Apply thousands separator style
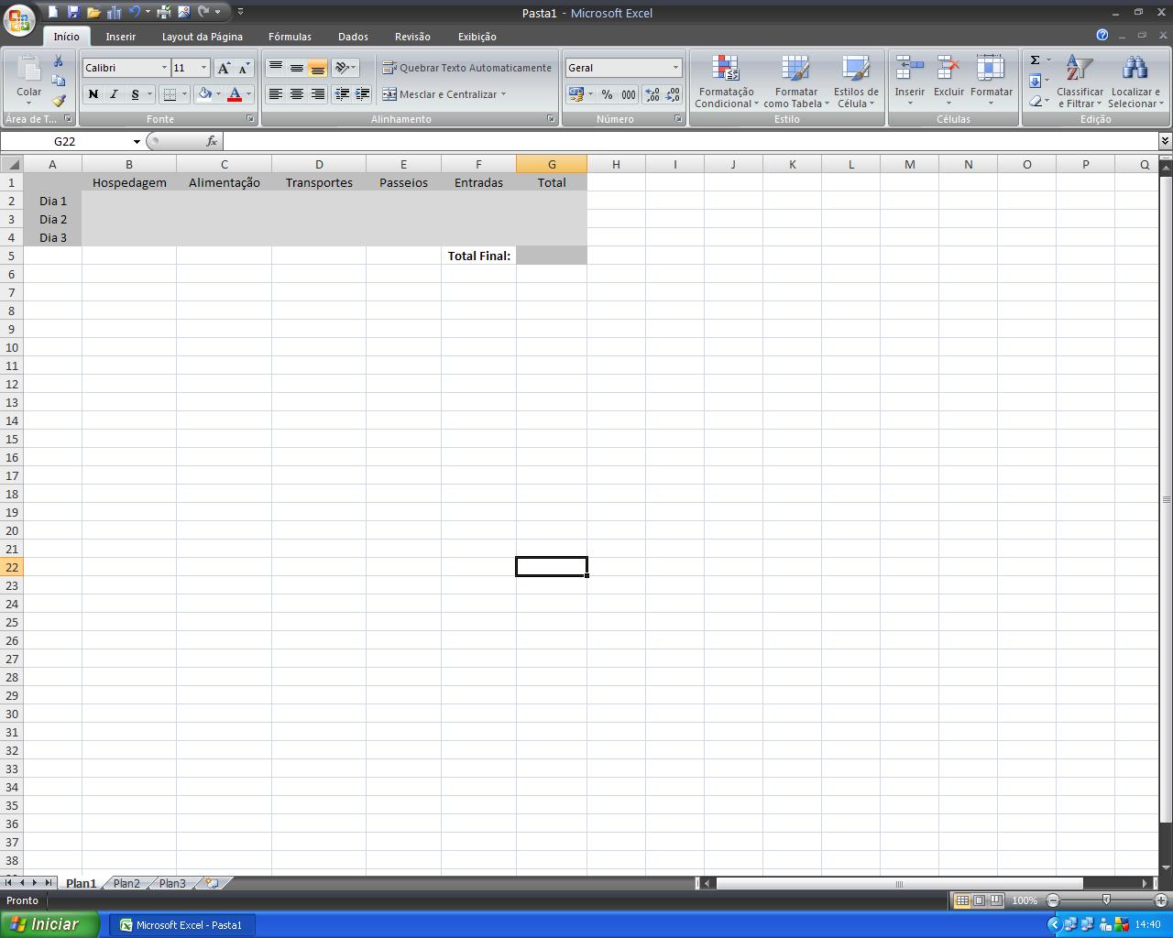Image resolution: width=1173 pixels, height=938 pixels. tap(629, 94)
